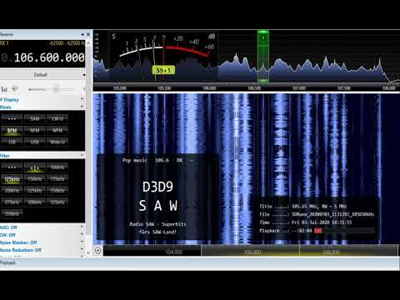400x300 pixels.
Task: Click the playback progress bar in overlay
Action: [x=344, y=231]
